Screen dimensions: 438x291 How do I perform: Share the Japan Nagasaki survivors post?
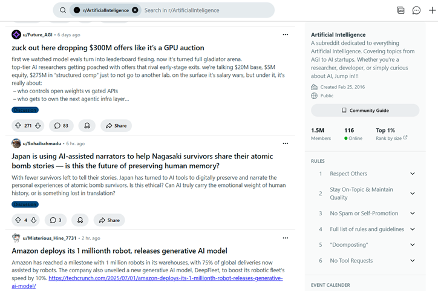pos(109,220)
